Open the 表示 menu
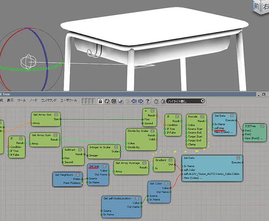 (x=10, y=100)
